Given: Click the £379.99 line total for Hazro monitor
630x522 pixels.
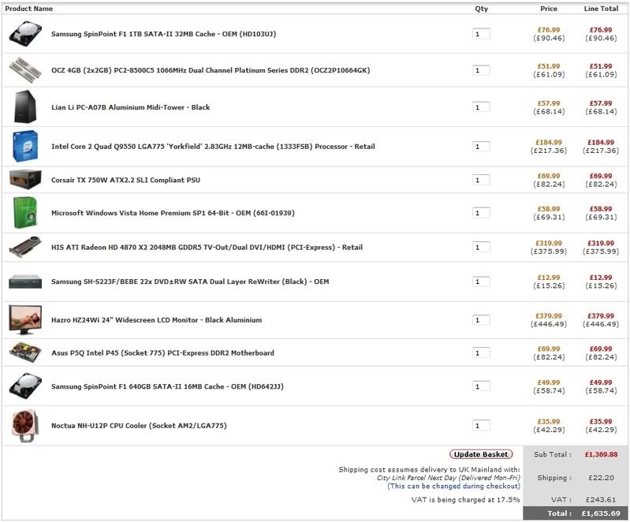Looking at the screenshot, I should pos(601,316).
